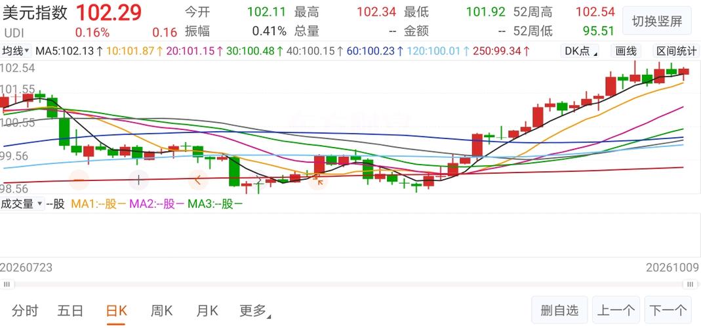
Task: Tap the 切换竖屏 button
Action: 657,20
